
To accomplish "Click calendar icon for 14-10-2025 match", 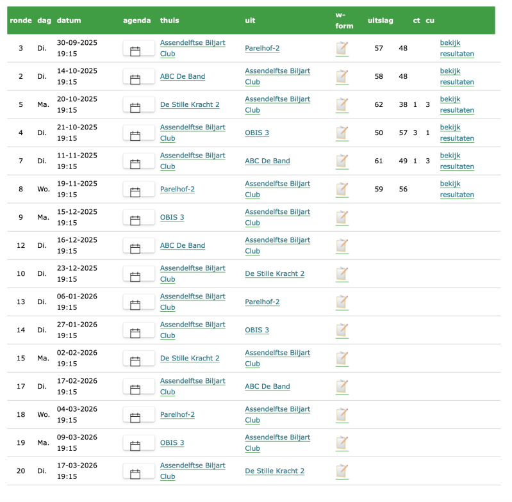I will 135,79.
